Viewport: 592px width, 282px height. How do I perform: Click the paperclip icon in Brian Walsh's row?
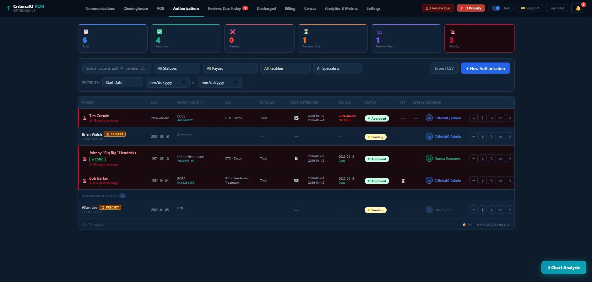click(482, 137)
